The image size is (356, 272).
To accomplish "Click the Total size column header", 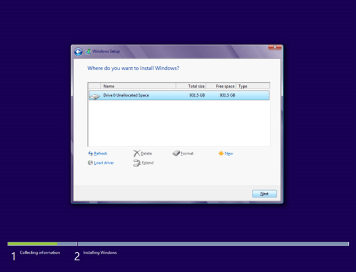I will pyautogui.click(x=191, y=86).
